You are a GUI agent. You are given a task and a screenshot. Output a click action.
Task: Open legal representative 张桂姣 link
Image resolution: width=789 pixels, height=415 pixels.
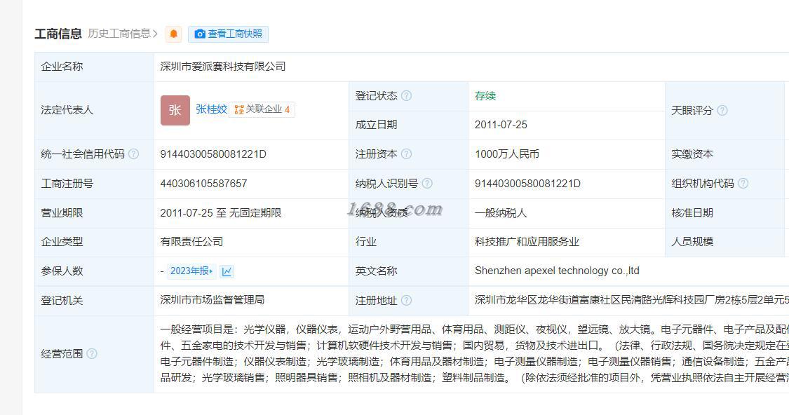211,109
